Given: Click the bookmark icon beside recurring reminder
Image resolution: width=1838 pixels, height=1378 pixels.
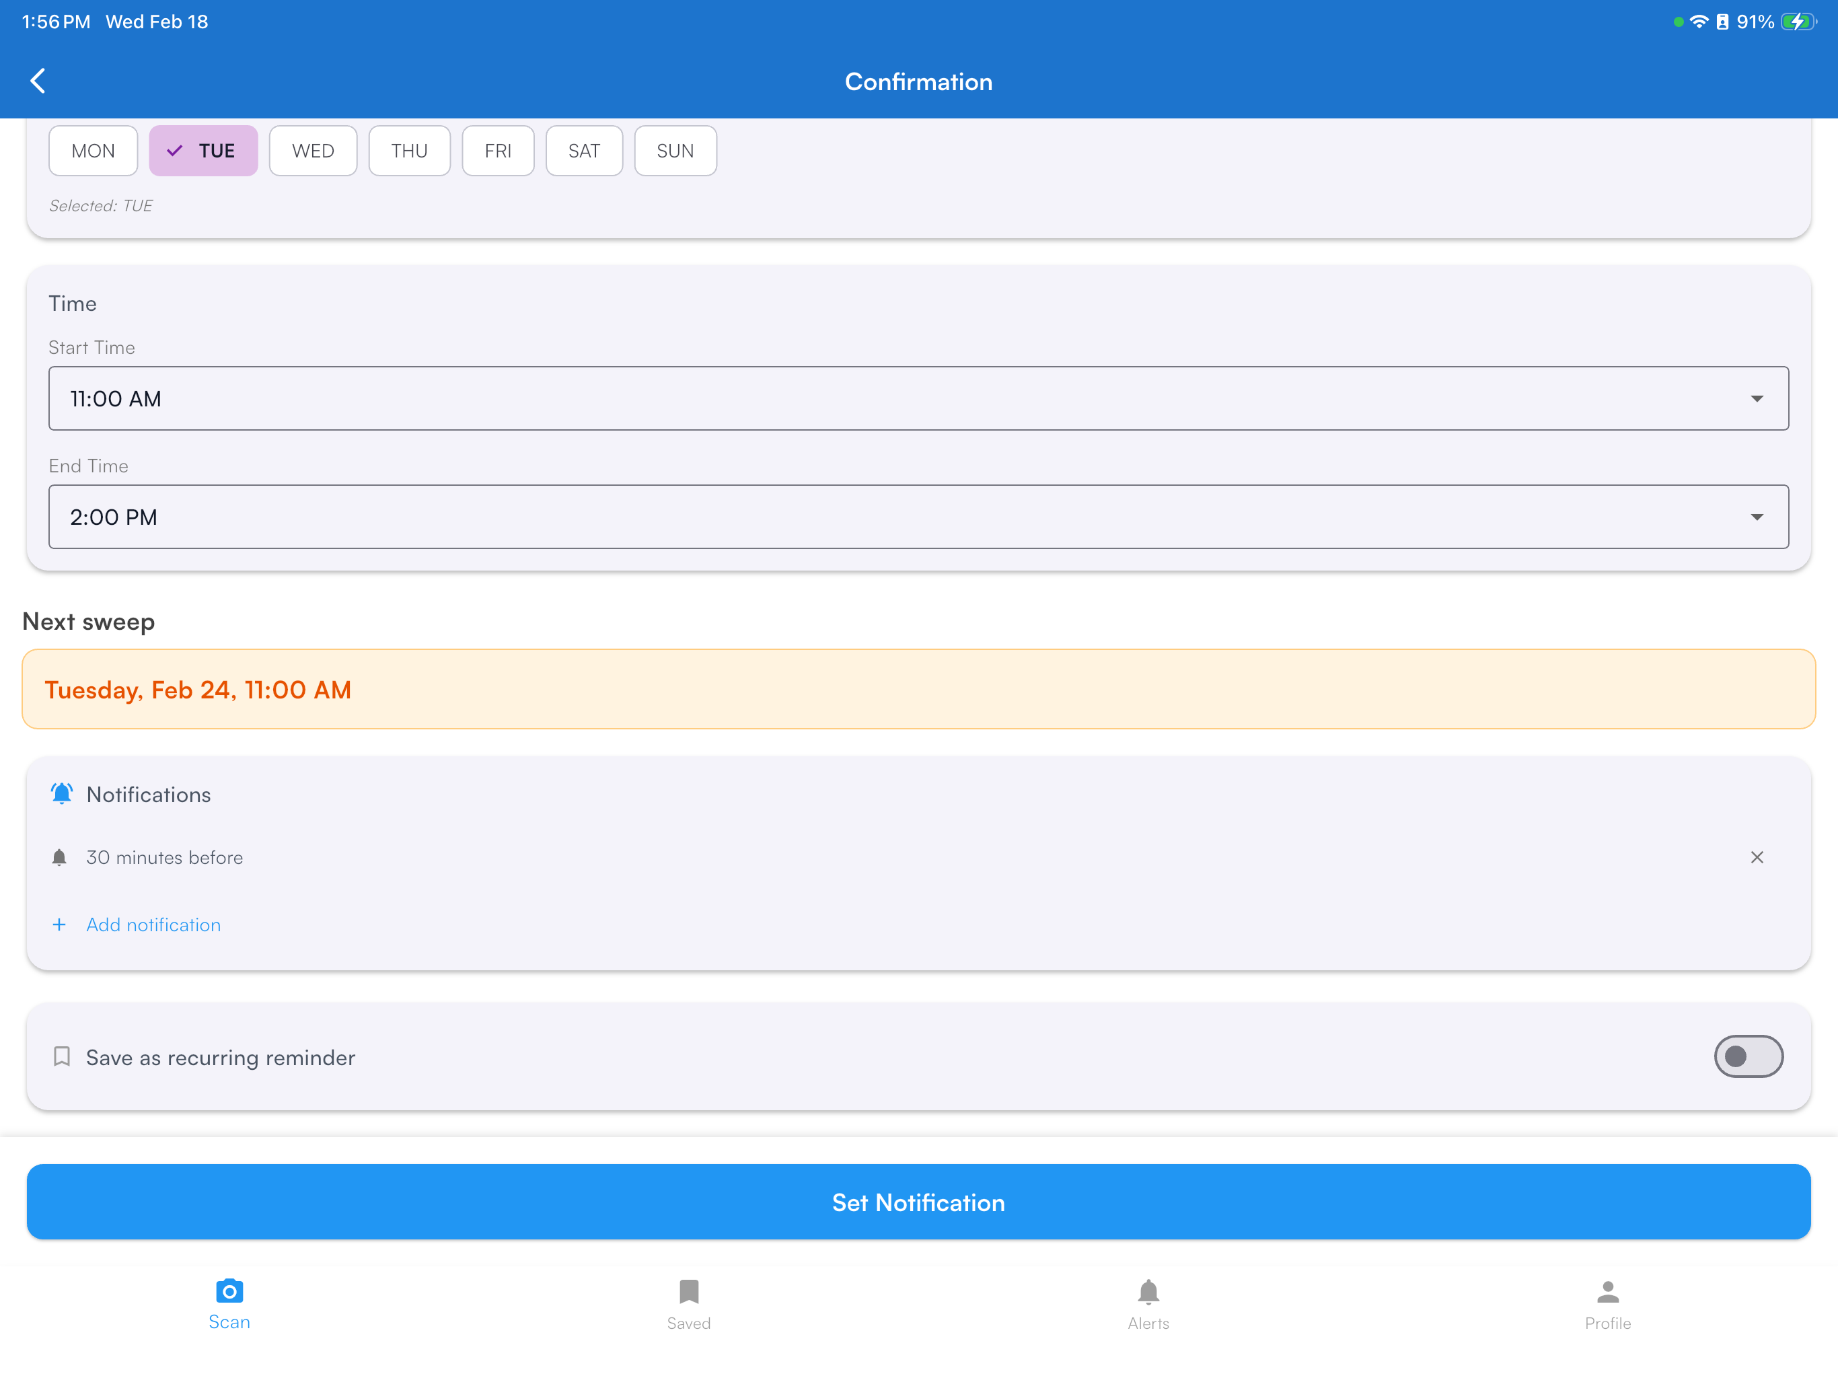Looking at the screenshot, I should (61, 1056).
